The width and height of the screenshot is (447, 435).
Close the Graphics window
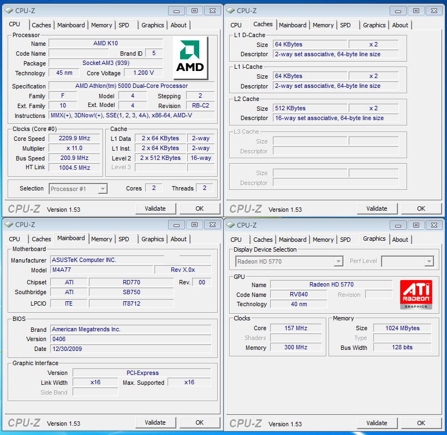coord(434,225)
